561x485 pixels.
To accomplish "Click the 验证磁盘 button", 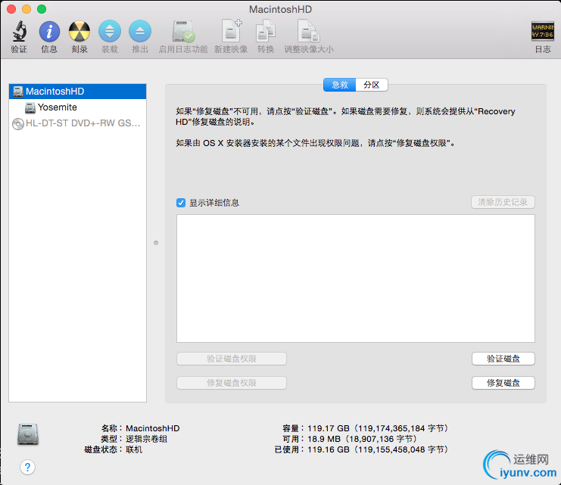I will [503, 359].
